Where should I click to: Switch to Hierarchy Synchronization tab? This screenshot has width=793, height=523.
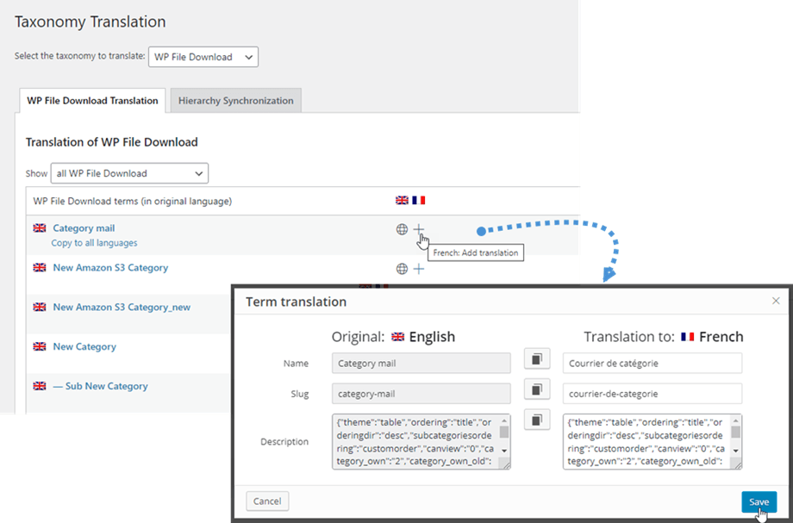click(x=235, y=101)
